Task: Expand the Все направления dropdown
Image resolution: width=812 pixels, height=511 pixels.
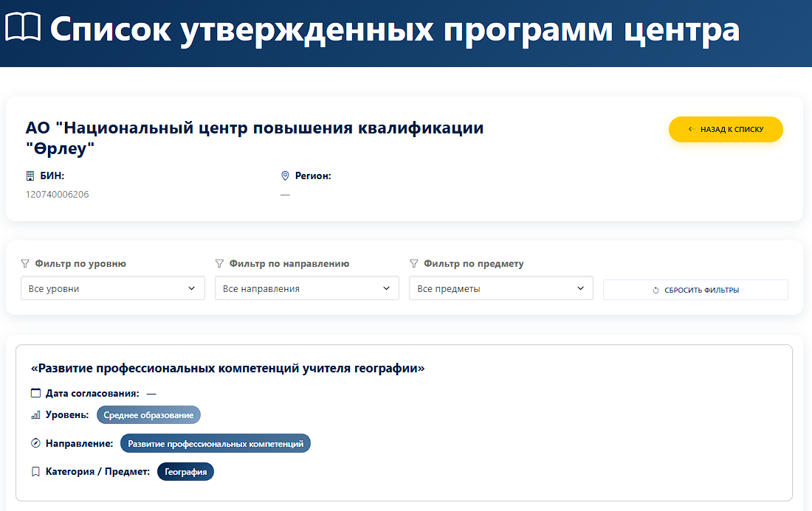Action: (306, 288)
